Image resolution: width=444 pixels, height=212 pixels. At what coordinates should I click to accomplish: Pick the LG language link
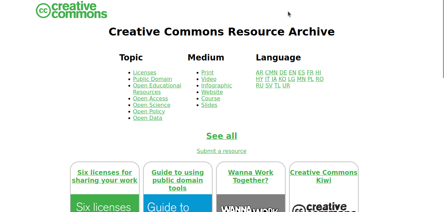[291, 79]
